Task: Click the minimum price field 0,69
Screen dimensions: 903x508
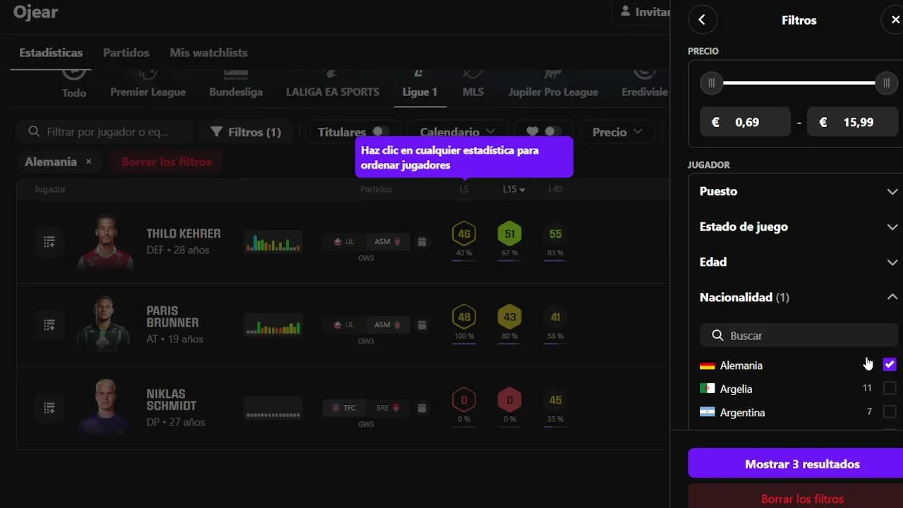Action: pyautogui.click(x=745, y=122)
